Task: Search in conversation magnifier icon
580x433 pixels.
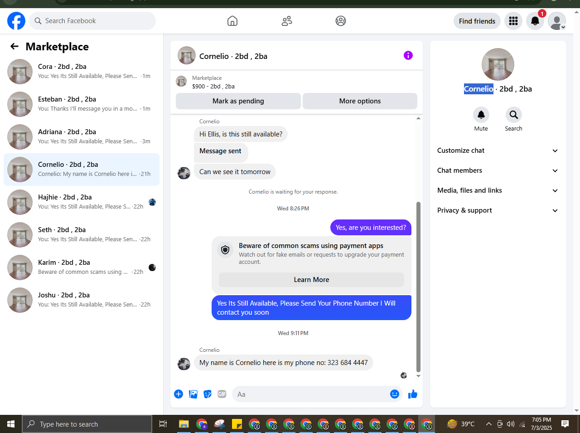Action: pyautogui.click(x=514, y=115)
